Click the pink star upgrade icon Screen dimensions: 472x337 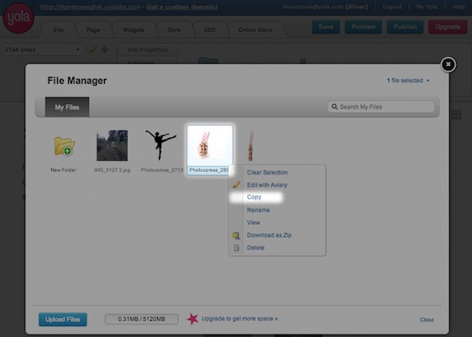[x=192, y=319]
